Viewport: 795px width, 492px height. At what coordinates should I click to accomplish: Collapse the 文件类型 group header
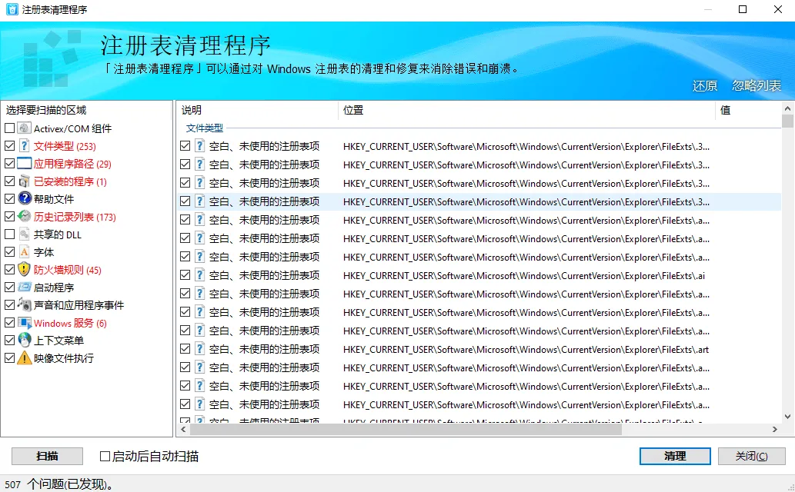coord(204,128)
